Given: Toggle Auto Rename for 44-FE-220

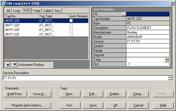Looking at the screenshot, I should [71, 21].
